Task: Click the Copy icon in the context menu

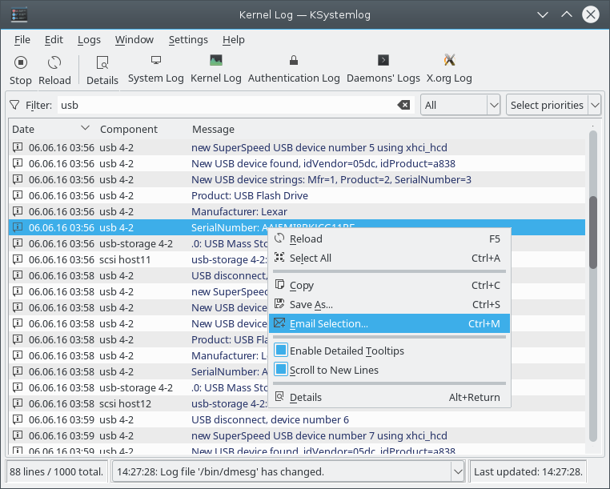Action: point(279,284)
